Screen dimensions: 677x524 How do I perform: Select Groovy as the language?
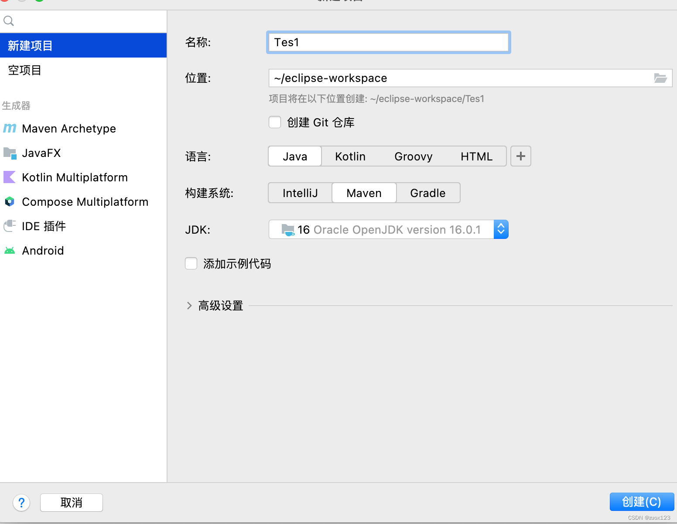coord(414,156)
